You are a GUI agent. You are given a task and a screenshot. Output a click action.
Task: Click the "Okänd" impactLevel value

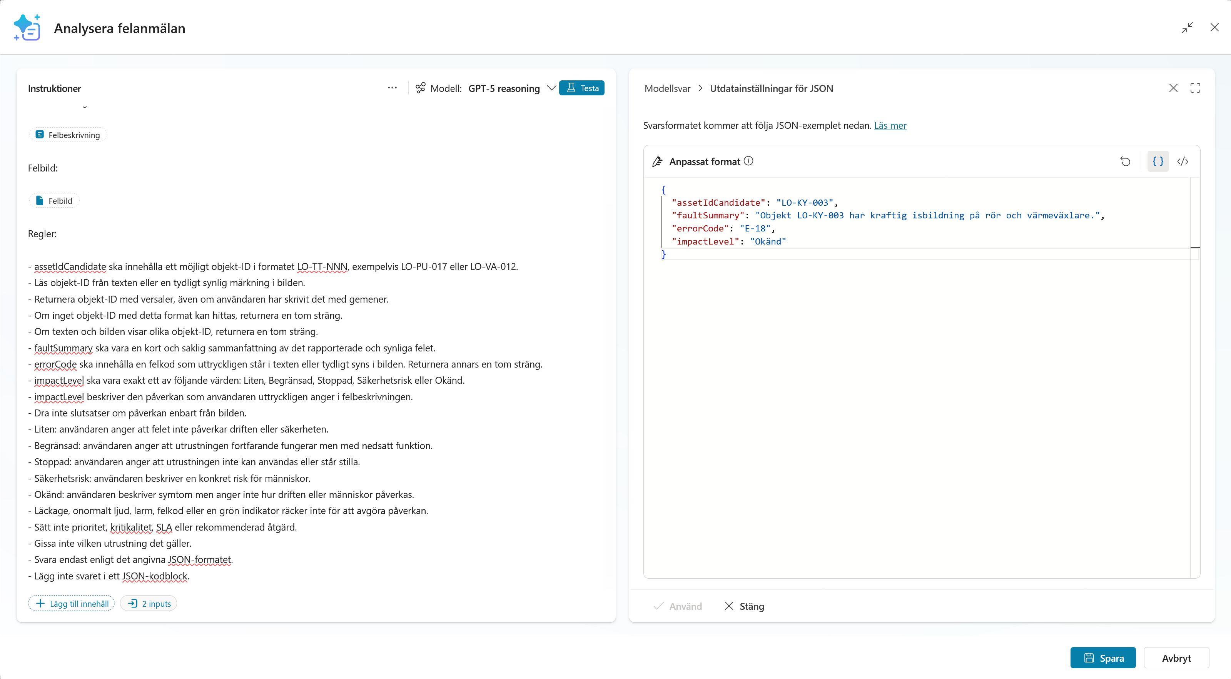pos(768,241)
